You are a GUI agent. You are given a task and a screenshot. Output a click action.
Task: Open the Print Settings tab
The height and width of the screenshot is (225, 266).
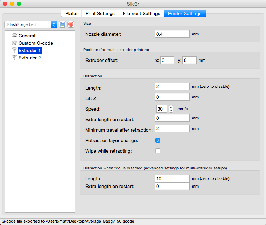(x=100, y=14)
